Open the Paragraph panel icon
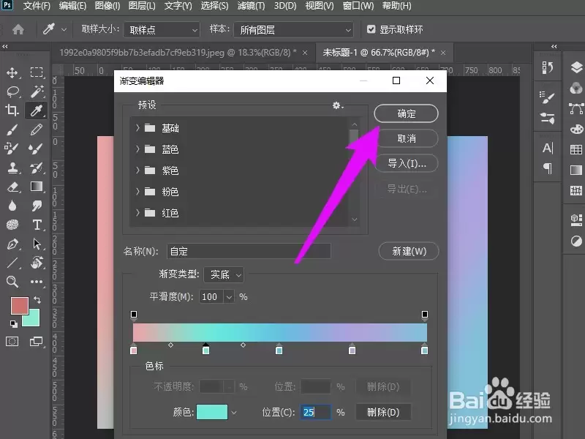The height and width of the screenshot is (439, 585). pyautogui.click(x=548, y=168)
